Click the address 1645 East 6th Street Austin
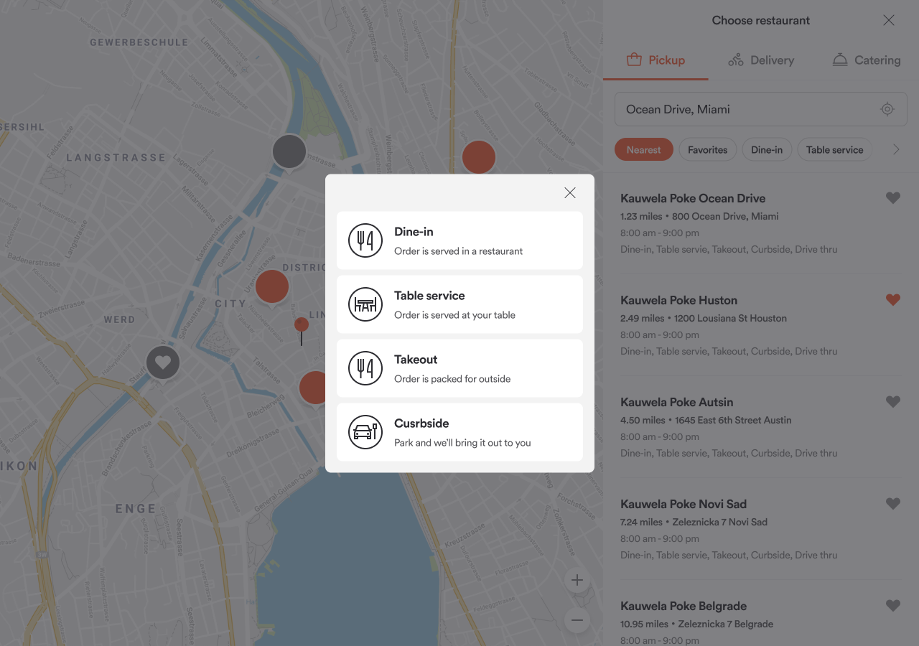 point(733,420)
